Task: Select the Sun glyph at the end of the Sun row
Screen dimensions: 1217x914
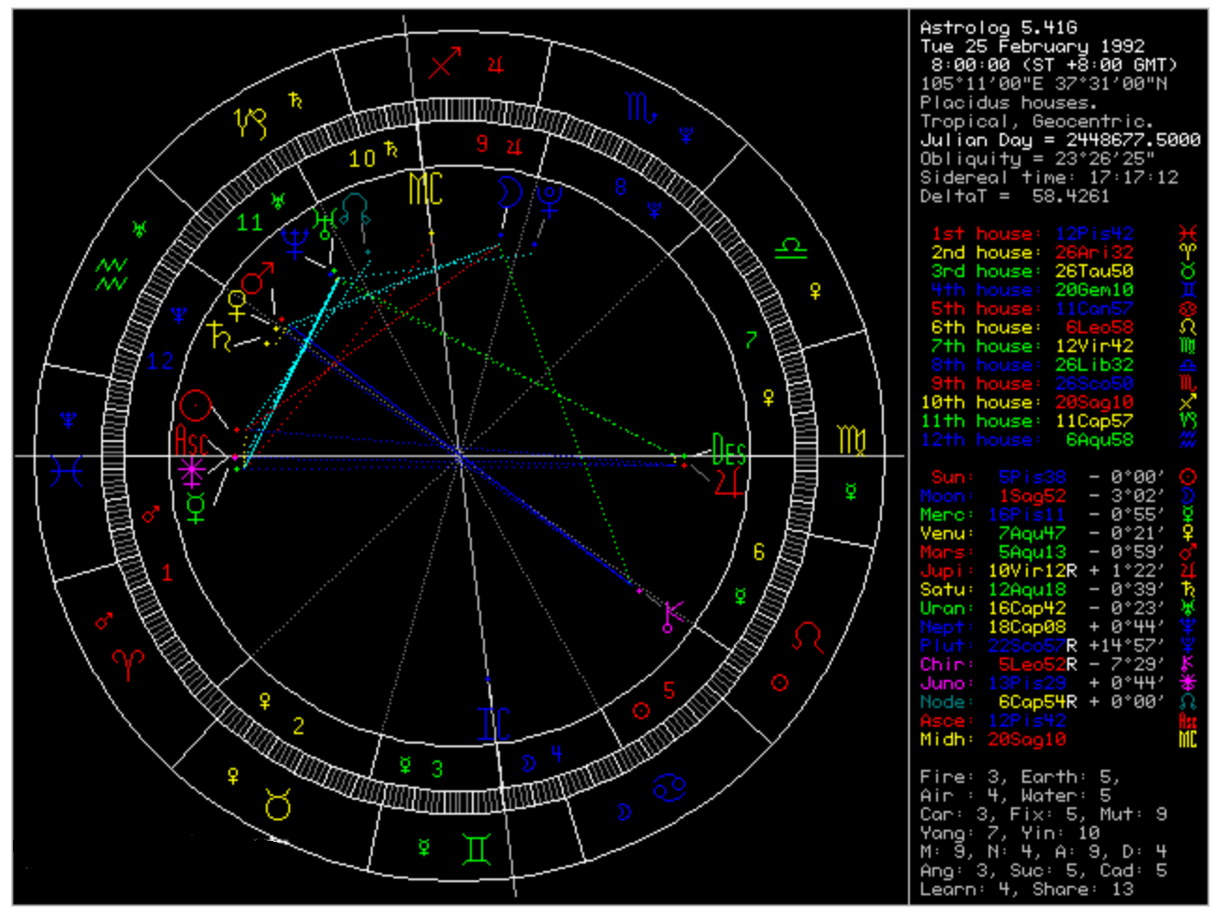Action: 1187,477
